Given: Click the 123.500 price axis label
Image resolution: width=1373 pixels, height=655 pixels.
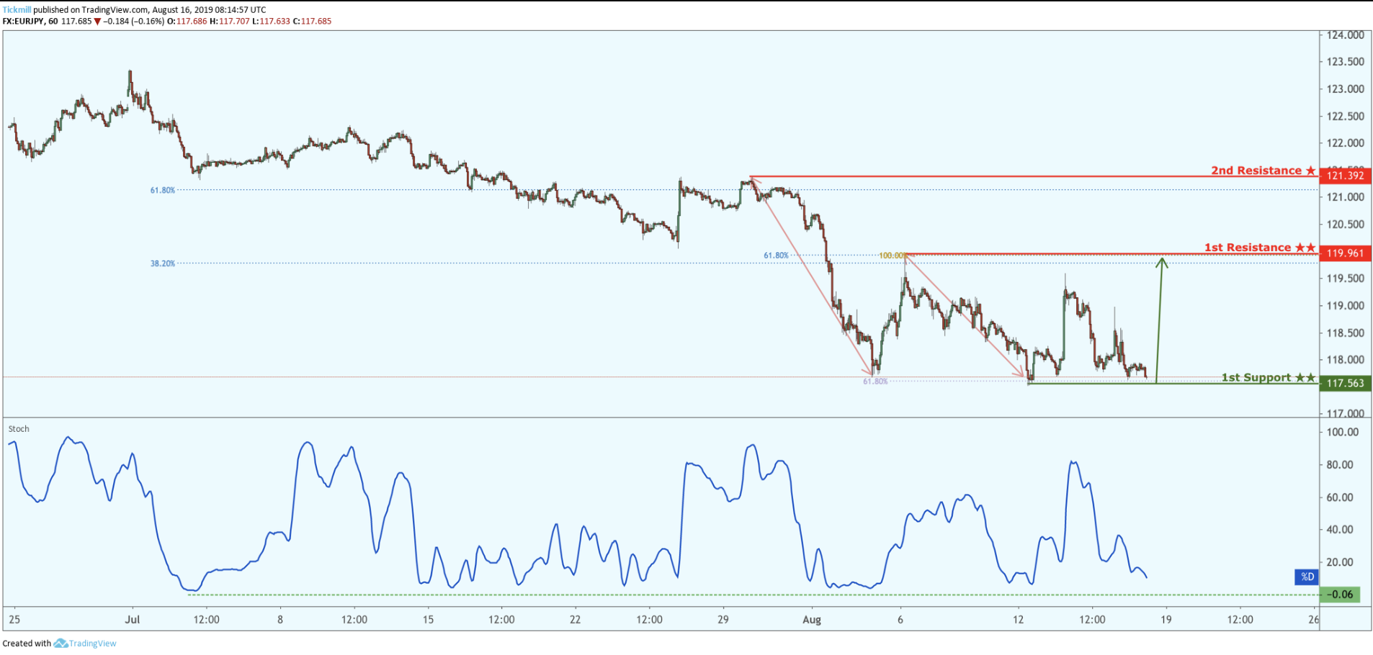Looking at the screenshot, I should [1346, 62].
